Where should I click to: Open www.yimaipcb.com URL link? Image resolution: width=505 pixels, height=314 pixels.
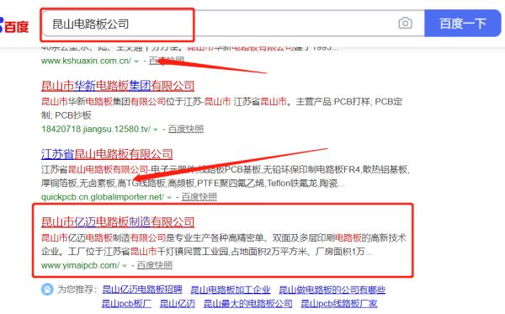80,265
